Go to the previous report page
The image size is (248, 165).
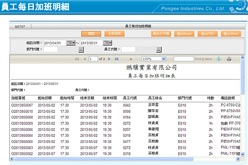pos(85,59)
